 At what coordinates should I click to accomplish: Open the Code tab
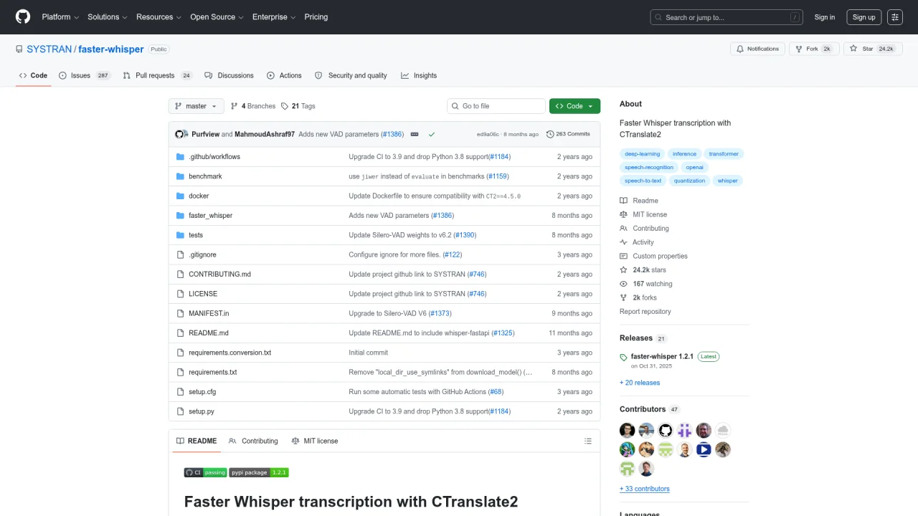(x=33, y=75)
